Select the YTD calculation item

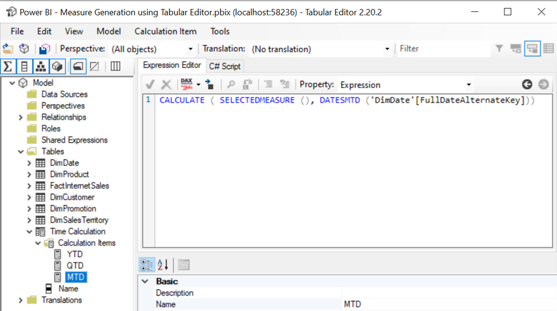tap(75, 254)
